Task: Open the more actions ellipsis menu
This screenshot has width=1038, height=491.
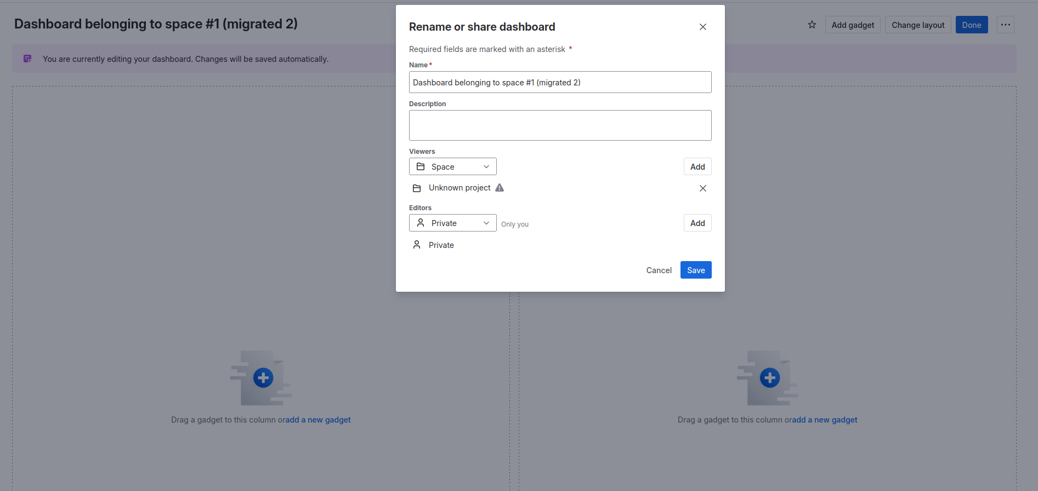Action: point(1005,25)
